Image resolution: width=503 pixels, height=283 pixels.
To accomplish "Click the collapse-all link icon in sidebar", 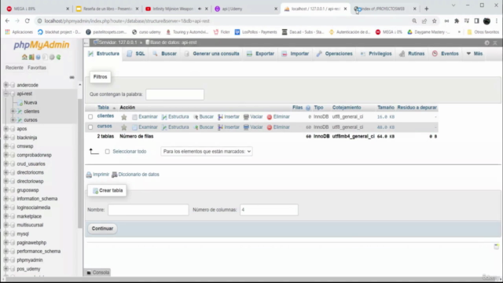I will pyautogui.click(x=72, y=77).
